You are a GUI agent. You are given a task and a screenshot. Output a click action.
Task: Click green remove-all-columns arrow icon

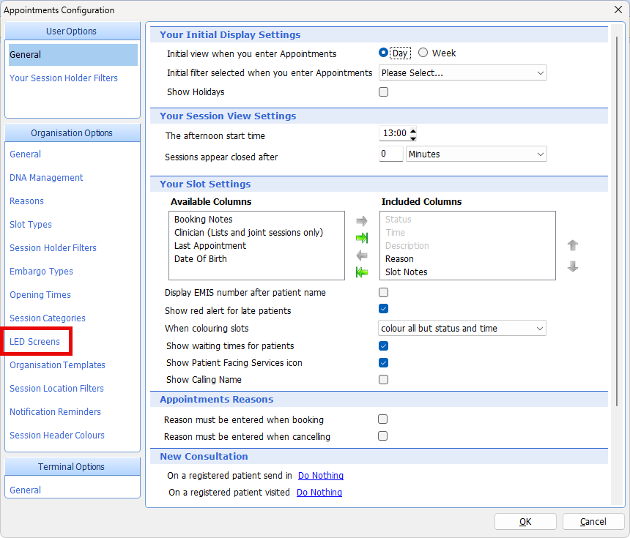point(361,273)
